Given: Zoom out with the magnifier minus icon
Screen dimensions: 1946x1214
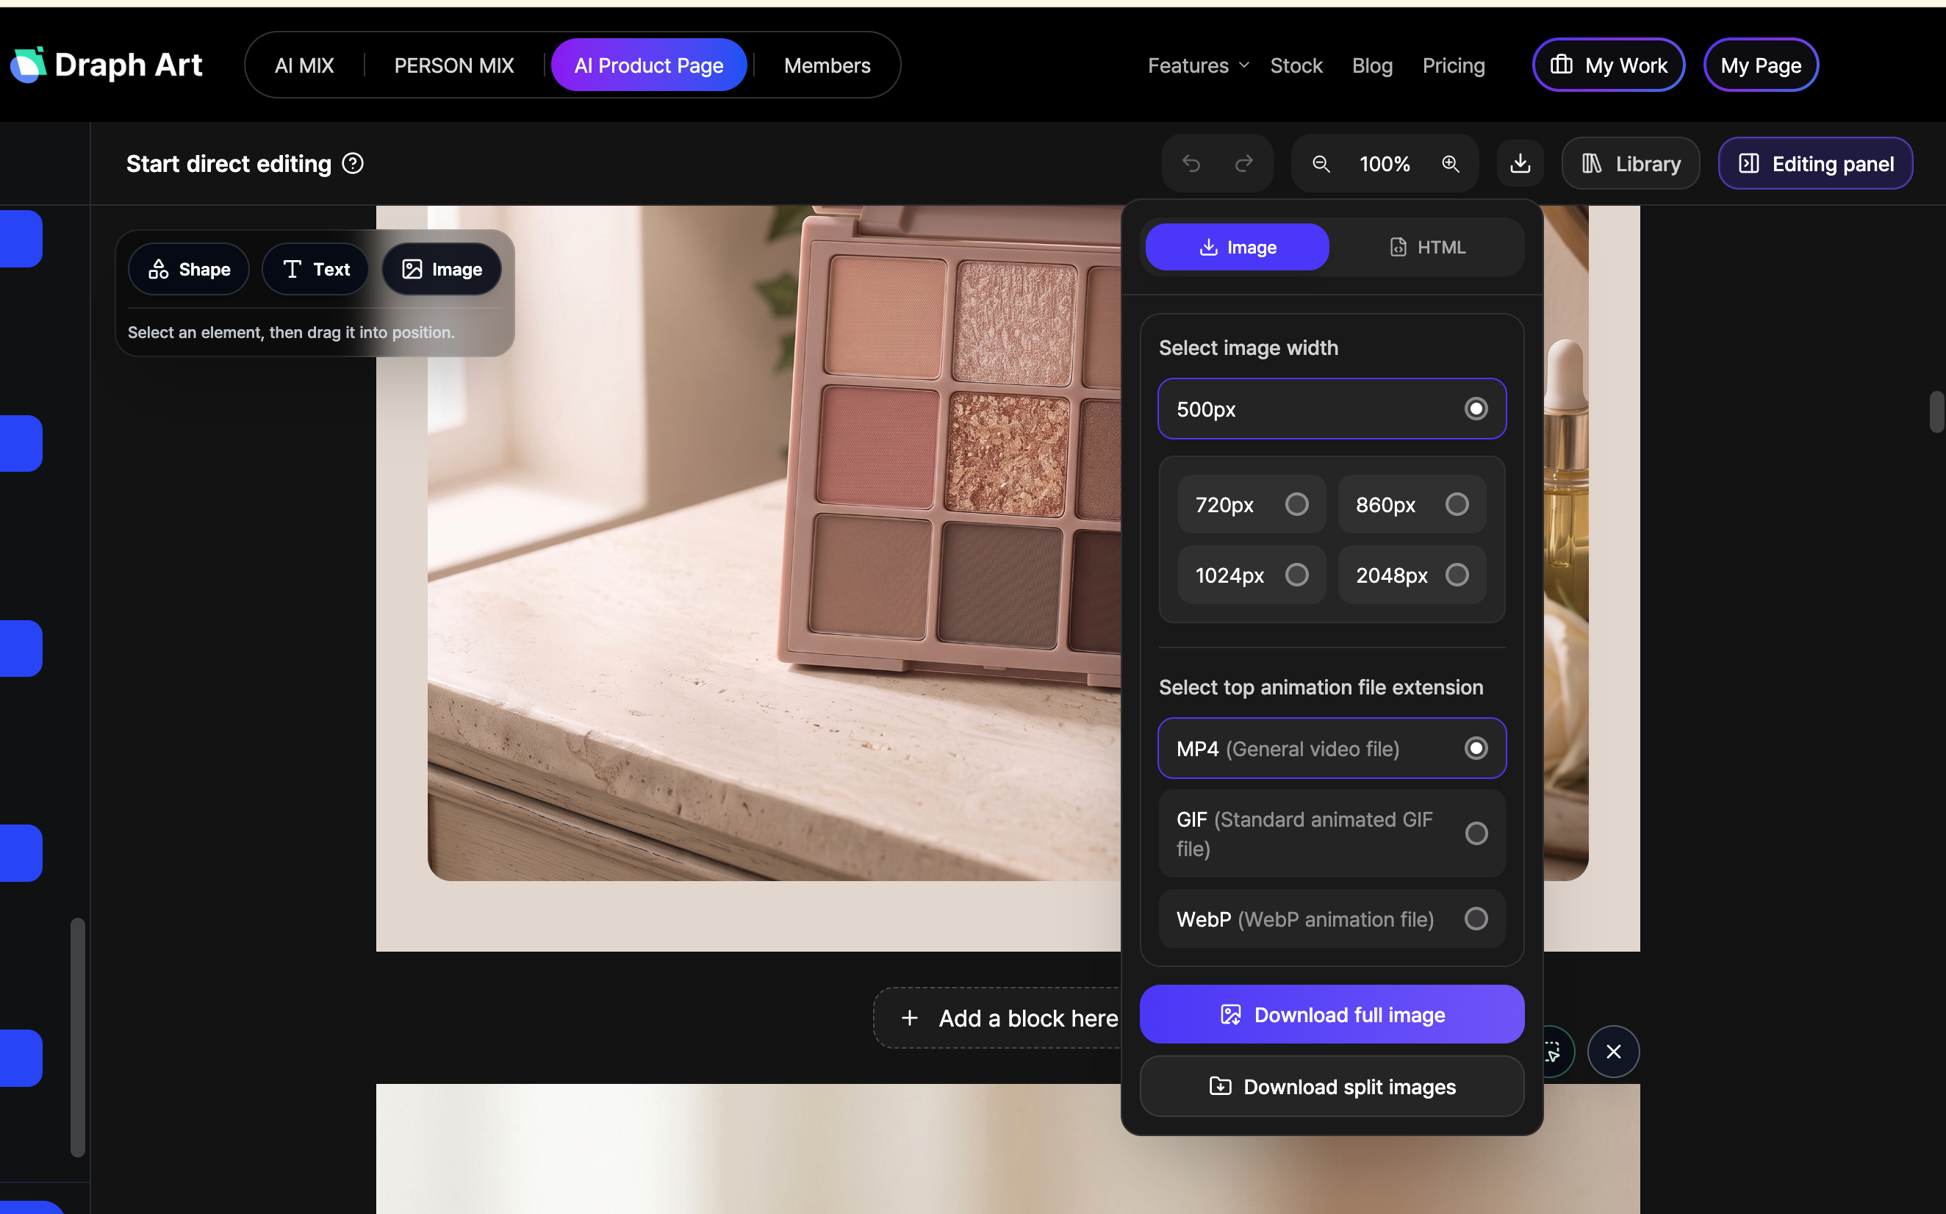Looking at the screenshot, I should (1321, 164).
